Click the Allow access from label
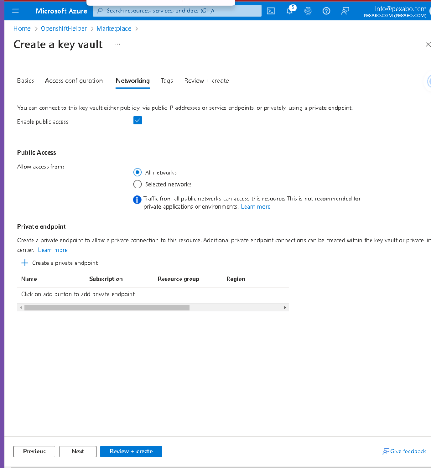Viewport: 431px width, 468px height. point(41,167)
